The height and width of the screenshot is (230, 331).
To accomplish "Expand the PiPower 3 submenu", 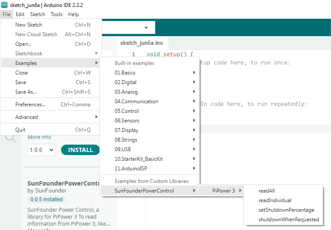I will coord(221,191).
